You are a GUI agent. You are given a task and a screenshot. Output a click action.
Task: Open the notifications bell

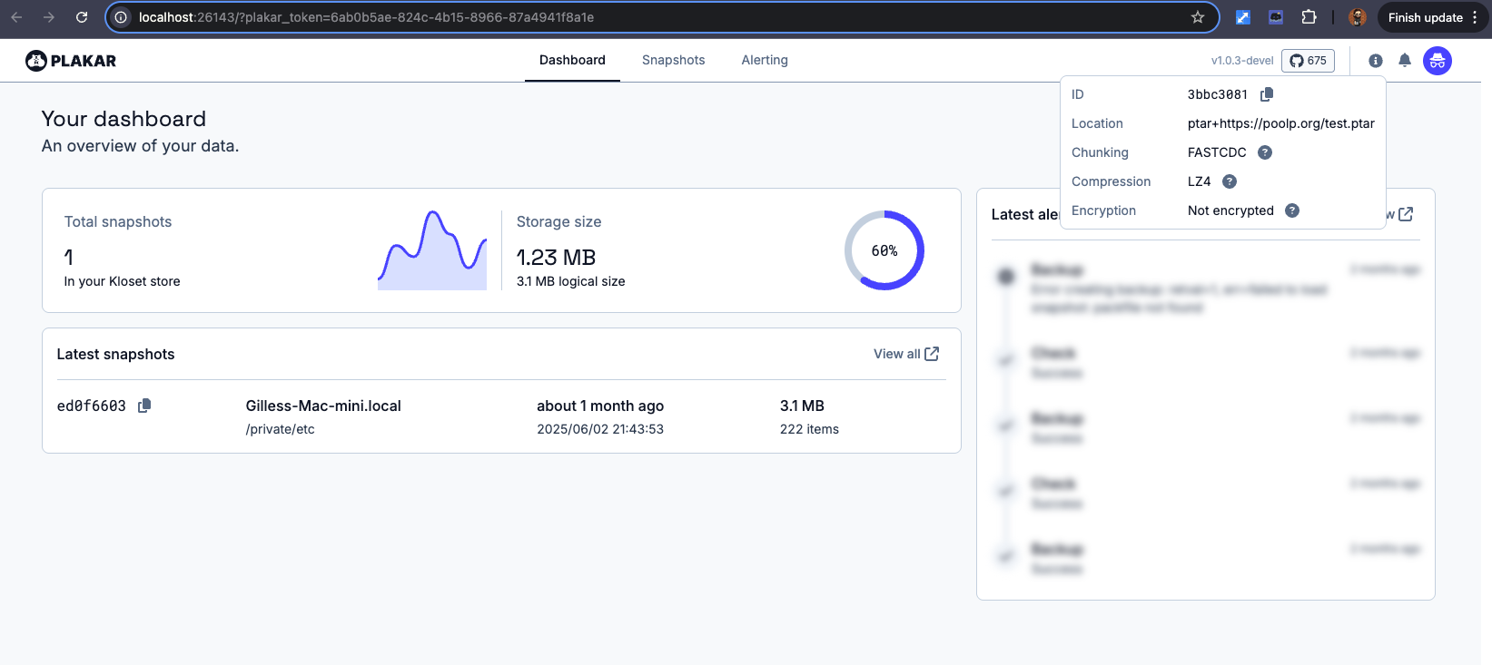tap(1405, 61)
